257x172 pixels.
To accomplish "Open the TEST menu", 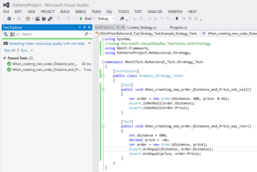I will pyautogui.click(x=138, y=12).
